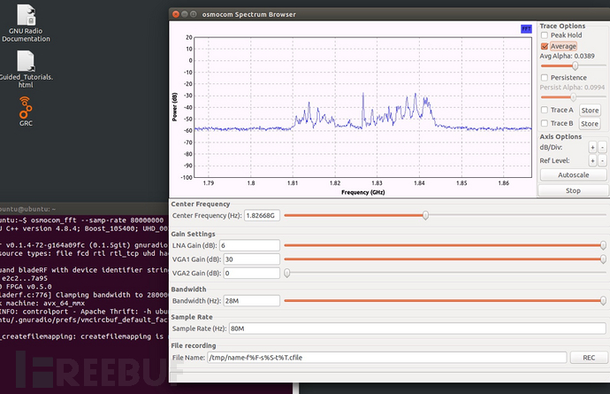Image resolution: width=610 pixels, height=394 pixels.
Task: Turn on Persistence checkbox
Action: click(545, 77)
